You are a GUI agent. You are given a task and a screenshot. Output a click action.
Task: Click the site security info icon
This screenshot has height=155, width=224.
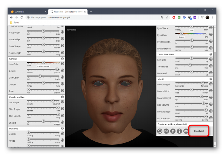click(x=28, y=17)
